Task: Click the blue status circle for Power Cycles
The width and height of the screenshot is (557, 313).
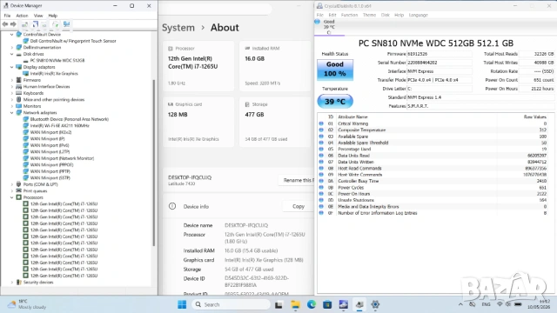Action: click(x=321, y=188)
